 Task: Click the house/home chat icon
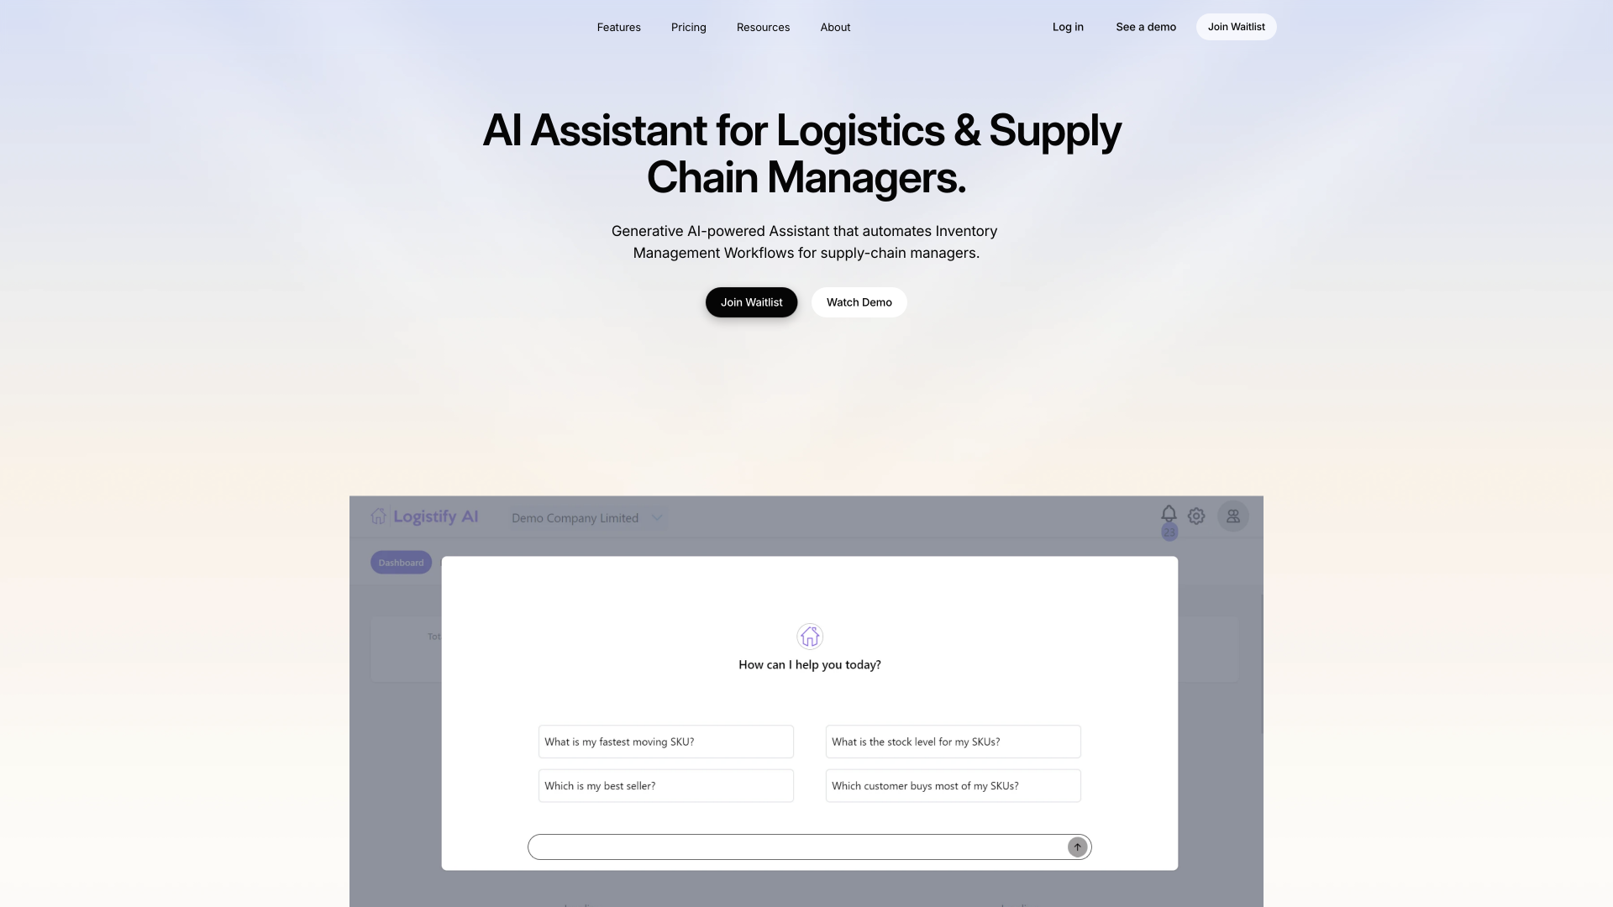[x=810, y=635]
